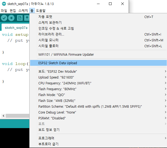Expand CPU Frequency: "240MHz (WiFi/BT)" submenu

coord(98,83)
